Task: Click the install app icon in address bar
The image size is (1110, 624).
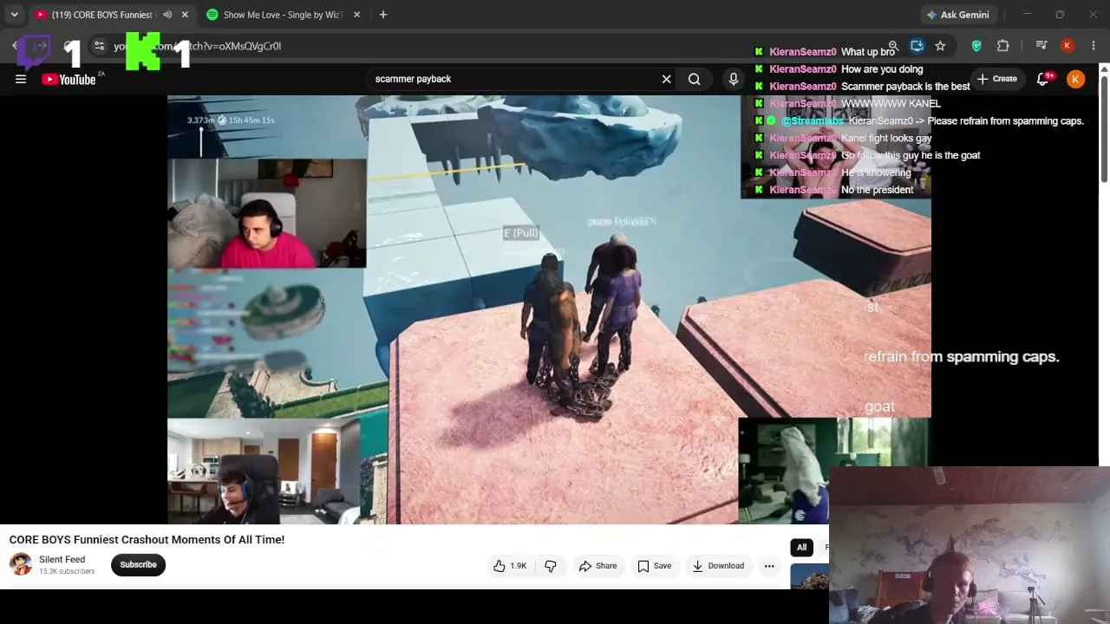Action: point(917,46)
